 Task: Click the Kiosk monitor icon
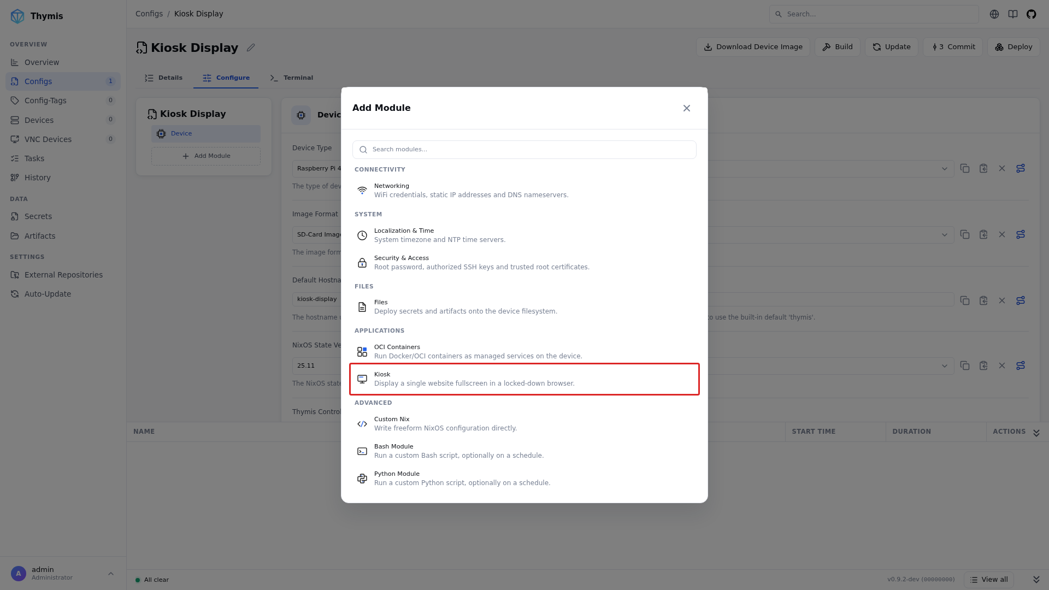[362, 379]
